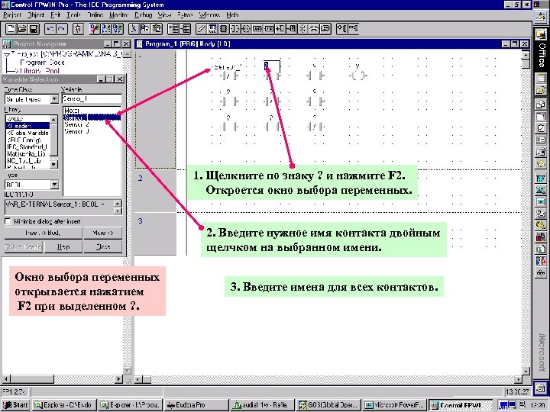Open the Monitor menu
This screenshot has height=412, width=550.
pos(119,15)
